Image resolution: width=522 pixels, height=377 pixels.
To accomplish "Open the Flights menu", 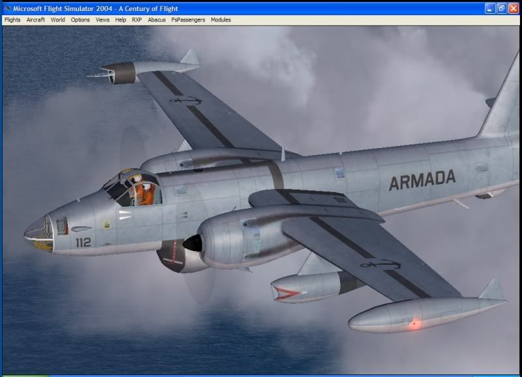I will coord(12,20).
